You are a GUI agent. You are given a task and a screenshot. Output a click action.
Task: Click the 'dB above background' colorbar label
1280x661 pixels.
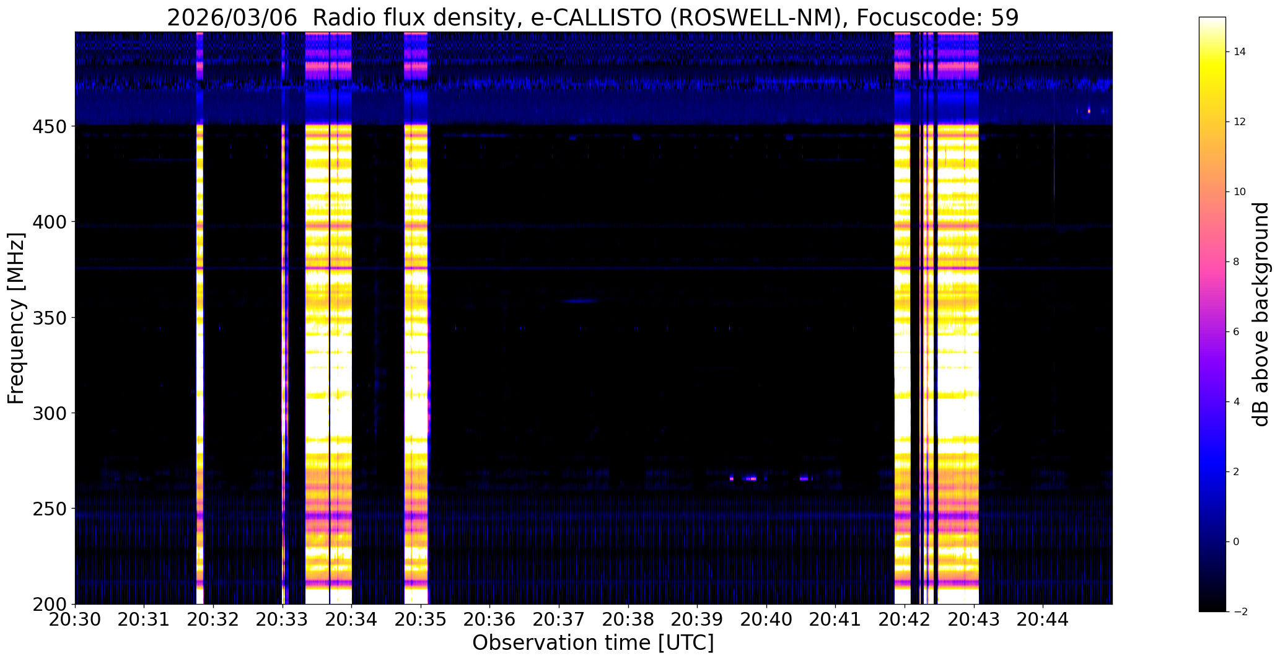pos(1261,314)
